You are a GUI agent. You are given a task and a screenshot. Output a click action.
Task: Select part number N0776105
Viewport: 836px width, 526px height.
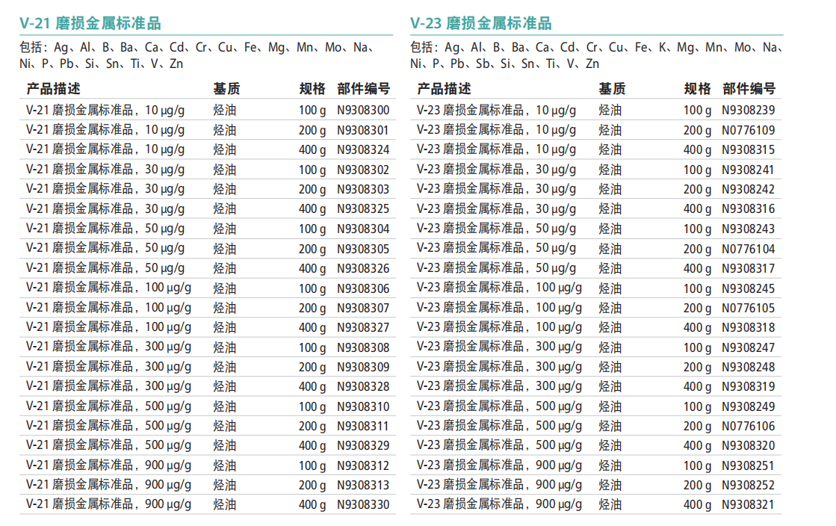[749, 309]
